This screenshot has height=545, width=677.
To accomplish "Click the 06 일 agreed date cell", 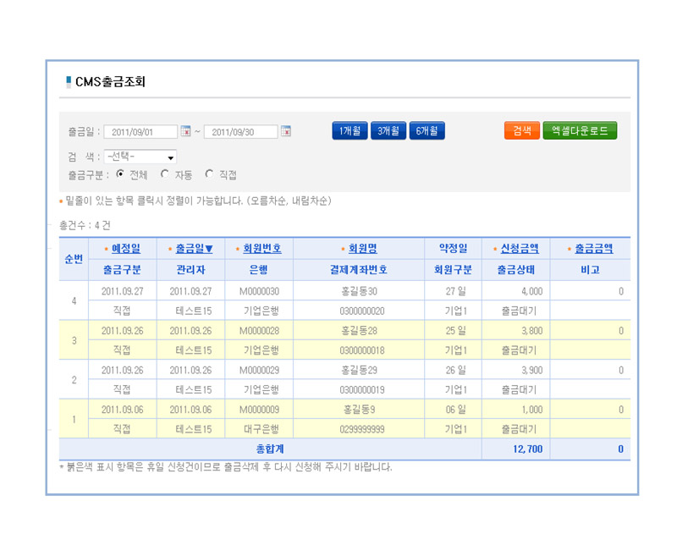I will (x=455, y=410).
